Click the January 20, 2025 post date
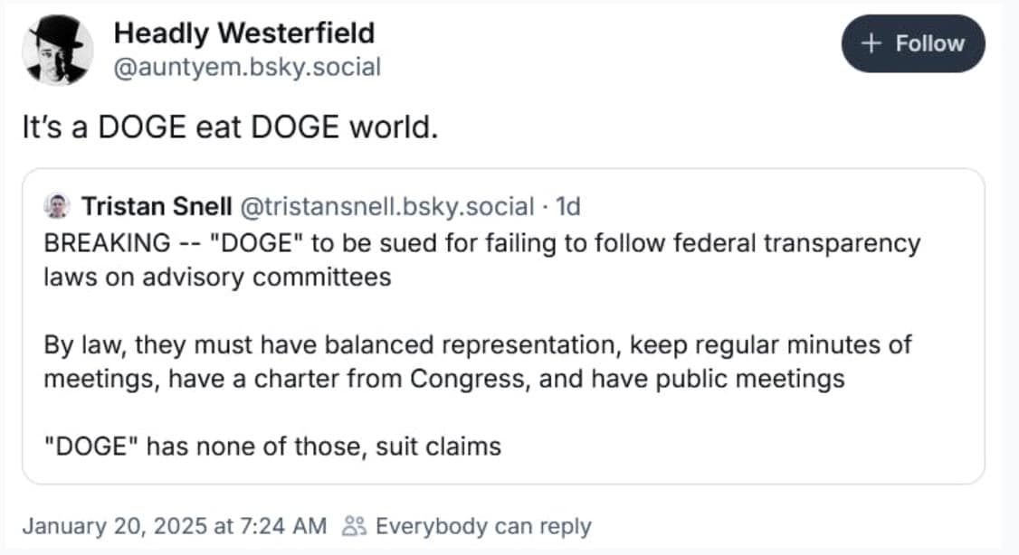Viewport: 1019px width, 555px height. (x=173, y=526)
